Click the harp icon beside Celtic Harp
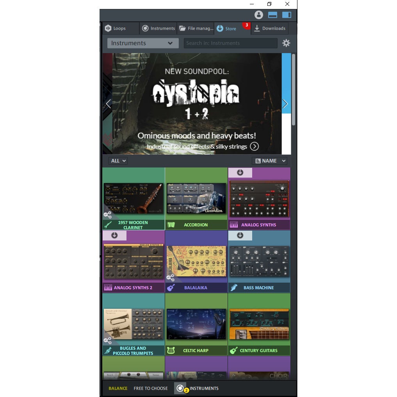 pyautogui.click(x=171, y=351)
